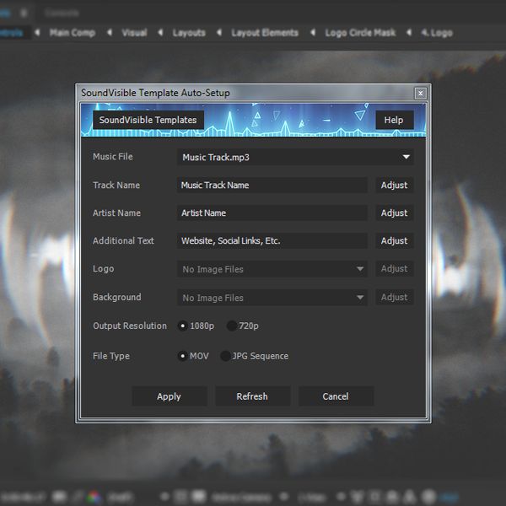This screenshot has width=506, height=506.
Task: Open the Background image dropdown
Action: point(272,297)
